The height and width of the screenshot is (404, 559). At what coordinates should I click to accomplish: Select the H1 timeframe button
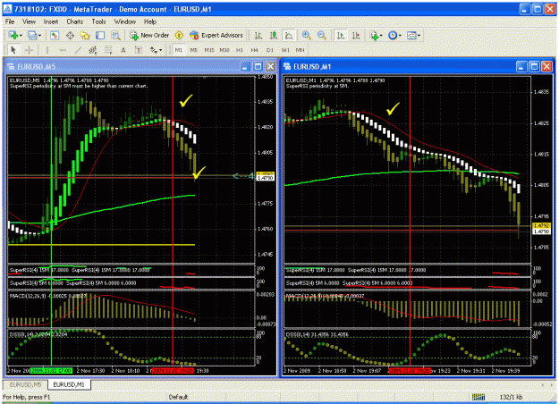click(240, 50)
